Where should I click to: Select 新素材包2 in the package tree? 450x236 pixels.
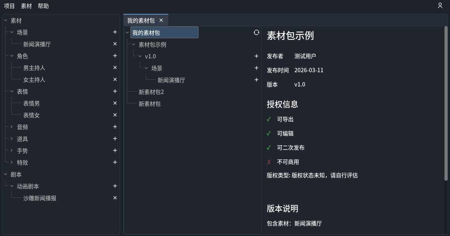click(151, 92)
